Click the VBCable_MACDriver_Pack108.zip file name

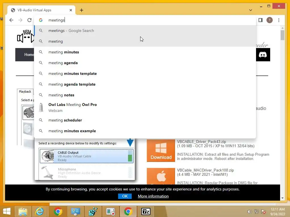point(205,170)
